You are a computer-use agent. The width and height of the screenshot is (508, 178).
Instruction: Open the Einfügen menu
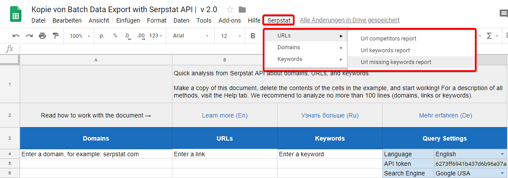coord(128,20)
